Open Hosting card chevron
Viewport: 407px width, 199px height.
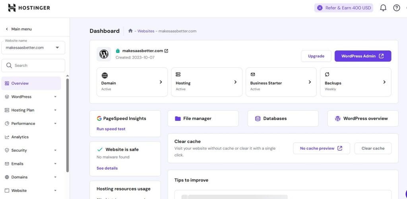pyautogui.click(x=235, y=82)
